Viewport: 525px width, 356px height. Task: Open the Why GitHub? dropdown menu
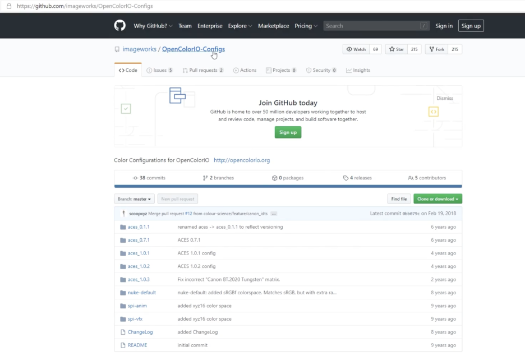pos(153,26)
